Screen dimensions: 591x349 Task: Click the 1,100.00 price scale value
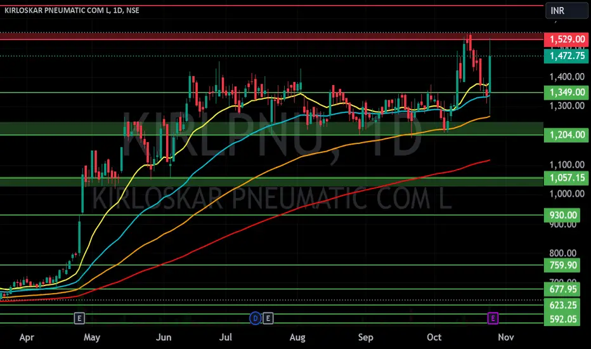(567, 164)
